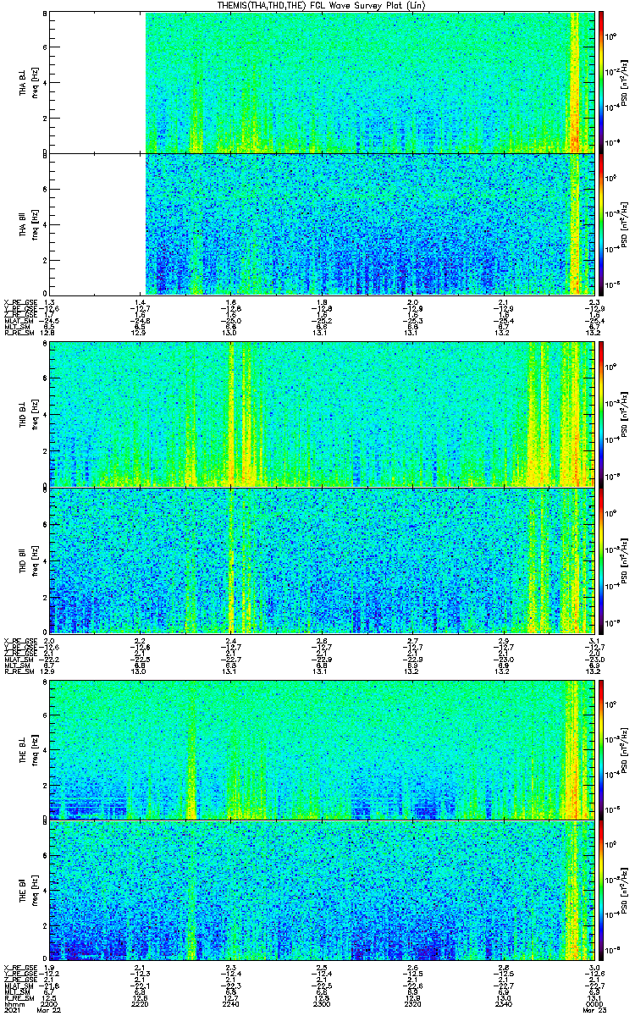Screen dimensions: 635x1016
Task: Click inside the THA B-perpendicular spectrogram
Action: [323, 82]
